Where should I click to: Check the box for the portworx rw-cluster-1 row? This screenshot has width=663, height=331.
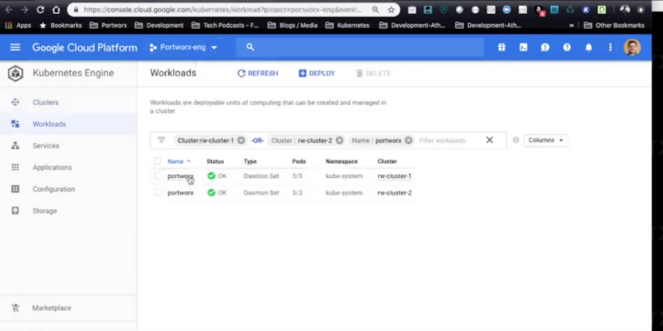[158, 176]
